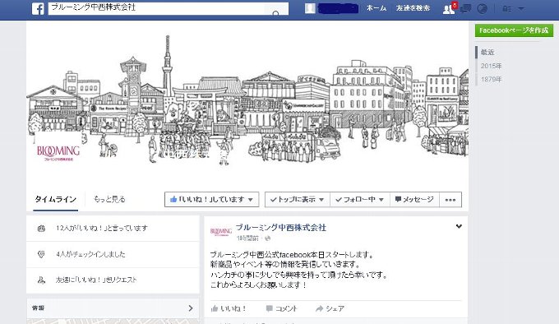
Task: Click the check-in marker icon in the sidebar
Action: pos(41,254)
